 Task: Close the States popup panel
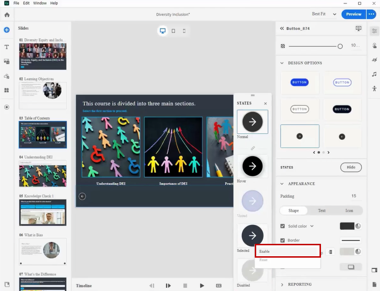265,103
